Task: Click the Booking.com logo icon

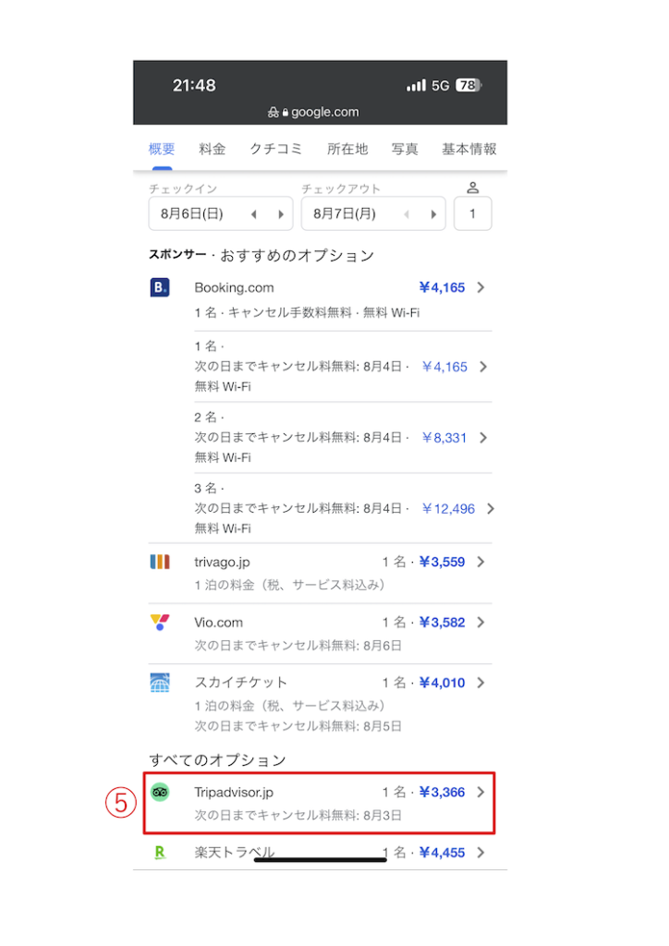Action: pos(160,287)
